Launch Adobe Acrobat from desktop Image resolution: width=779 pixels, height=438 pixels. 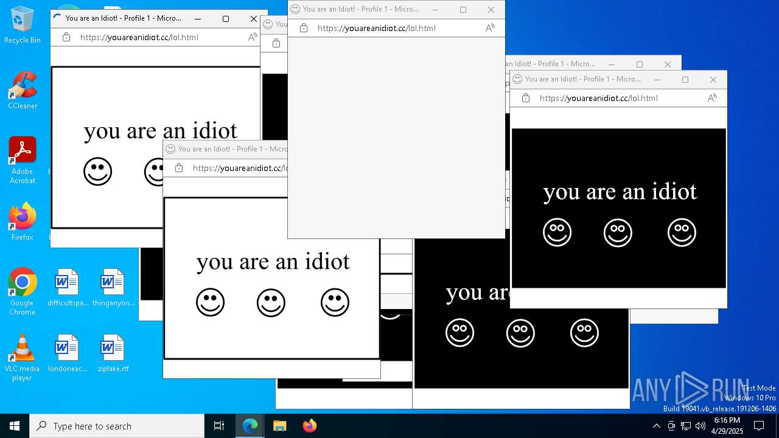click(x=23, y=161)
